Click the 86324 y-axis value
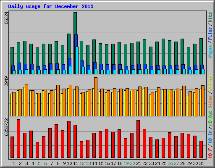 (6, 18)
